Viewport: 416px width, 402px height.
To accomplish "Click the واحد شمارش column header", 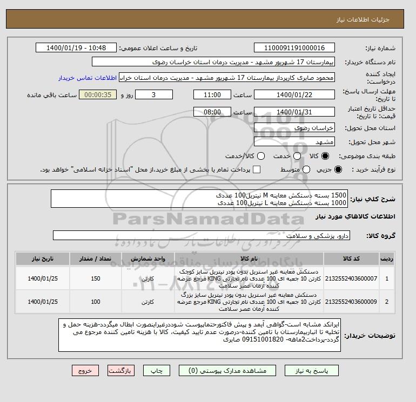I will coord(148,258).
